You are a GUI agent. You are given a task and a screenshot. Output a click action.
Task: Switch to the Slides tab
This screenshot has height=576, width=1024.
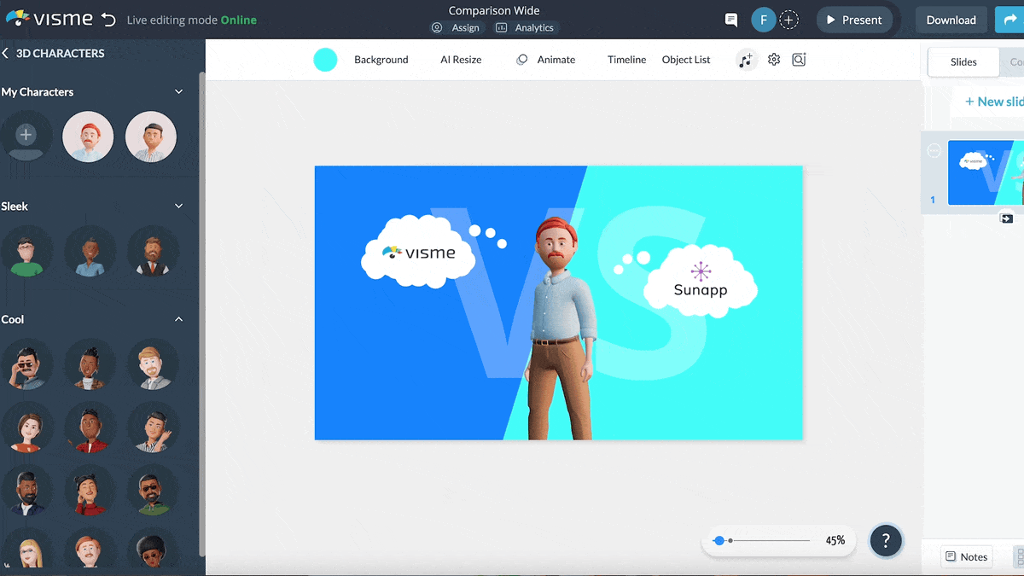coord(963,61)
